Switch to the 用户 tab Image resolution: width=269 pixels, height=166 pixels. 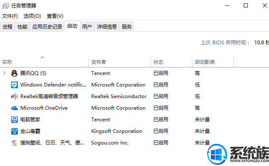click(87, 27)
